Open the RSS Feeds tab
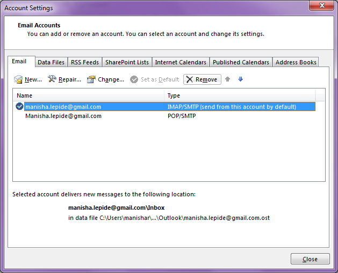The height and width of the screenshot is (273, 338). point(85,62)
